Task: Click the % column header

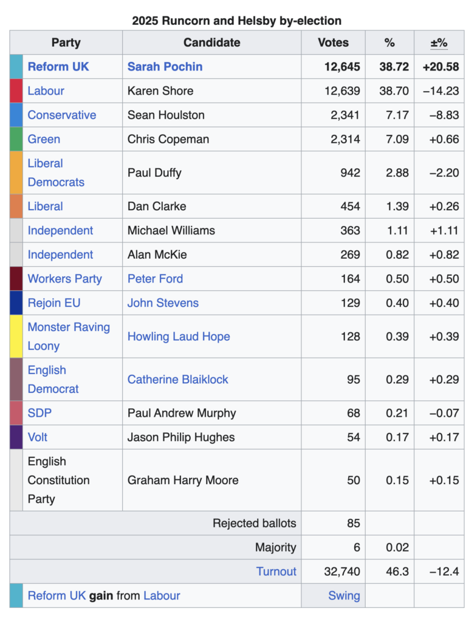Action: 390,43
